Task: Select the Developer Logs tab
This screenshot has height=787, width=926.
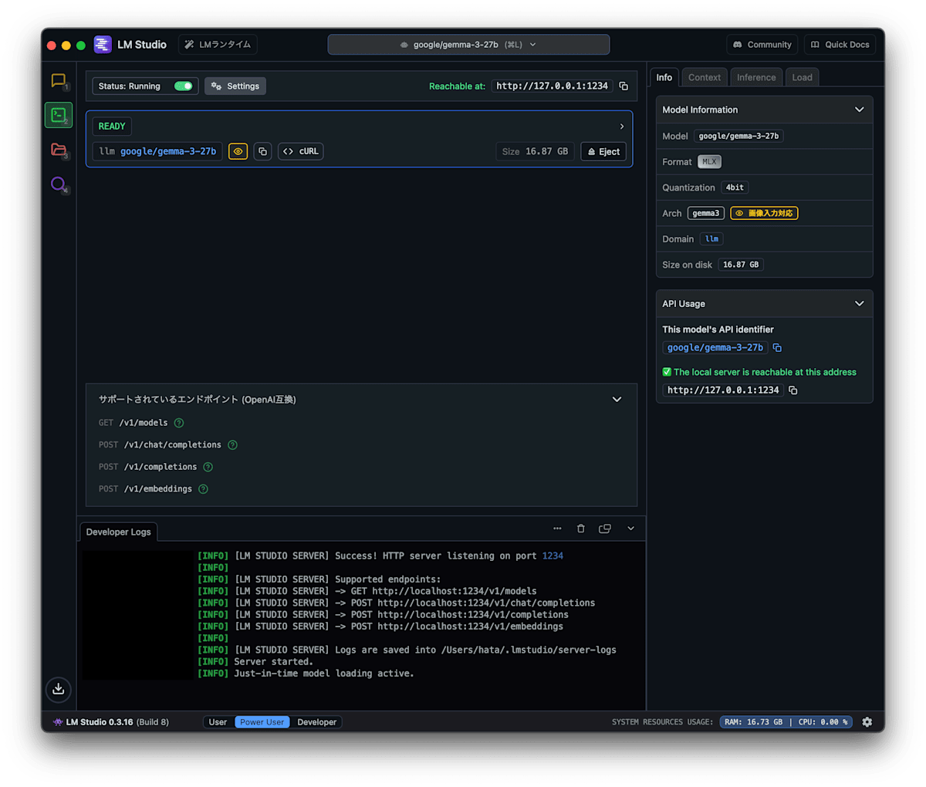Action: pos(119,532)
